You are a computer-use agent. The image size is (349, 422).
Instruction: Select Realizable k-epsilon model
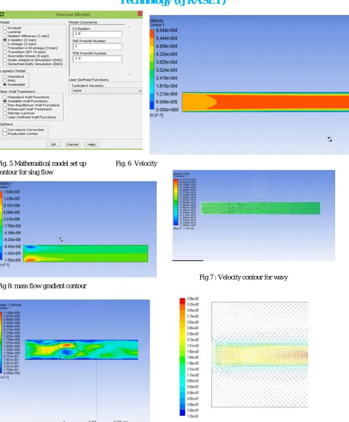point(5,84)
